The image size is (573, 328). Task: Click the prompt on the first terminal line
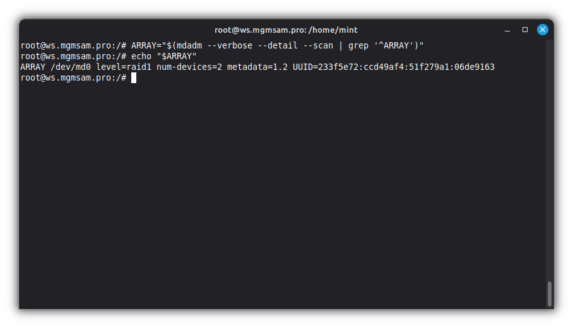(x=73, y=45)
